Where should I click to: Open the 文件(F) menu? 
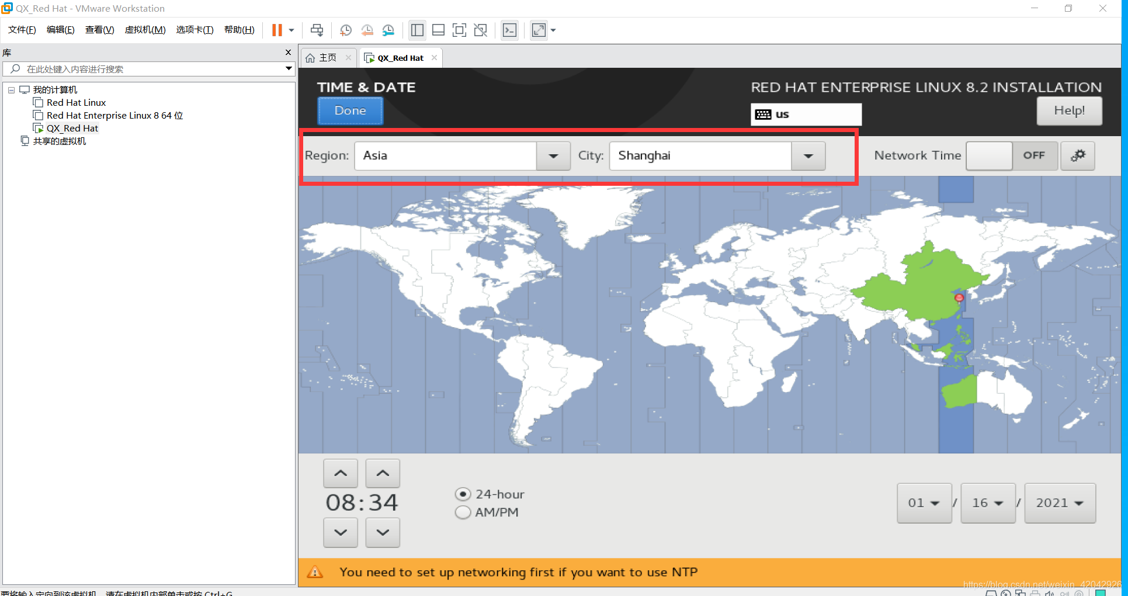click(22, 30)
